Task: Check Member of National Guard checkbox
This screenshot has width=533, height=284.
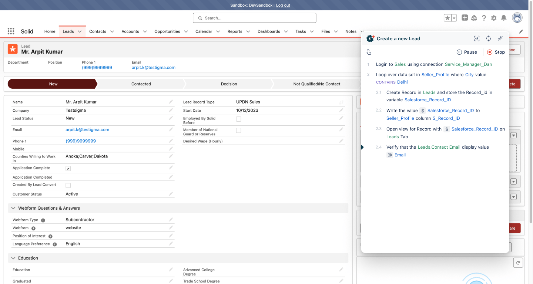Action: [238, 131]
